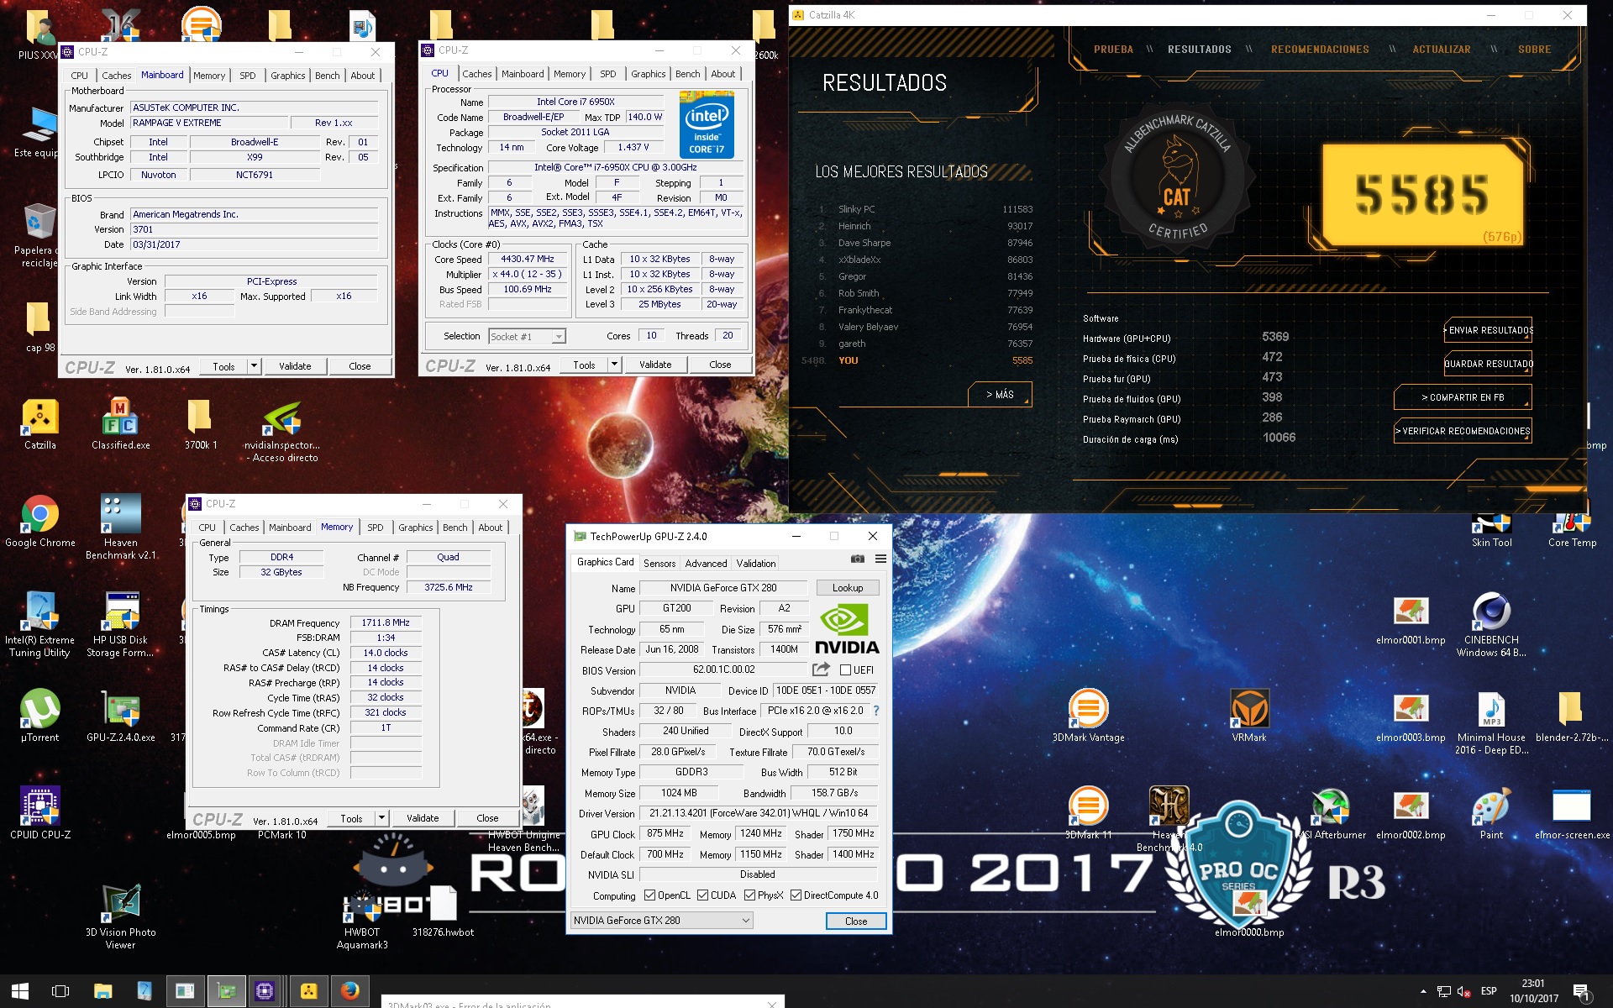Click VERIFICAR RECOMENDACIONES button
The image size is (1613, 1008).
click(1463, 431)
